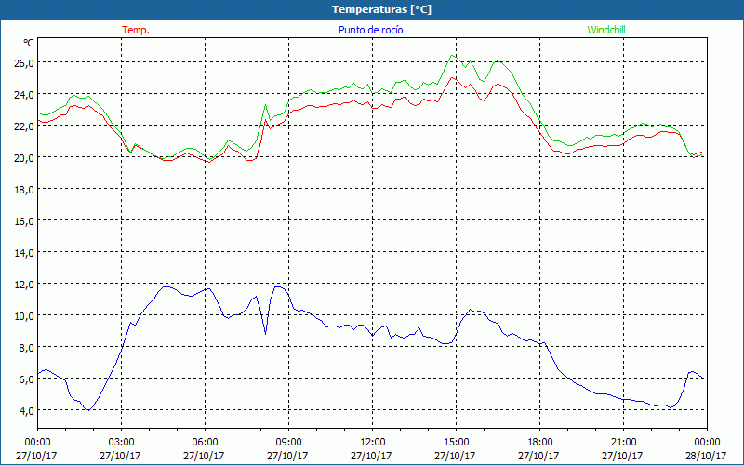The width and height of the screenshot is (744, 465).
Task: Click the 03:00 time axis label
Action: pos(122,443)
